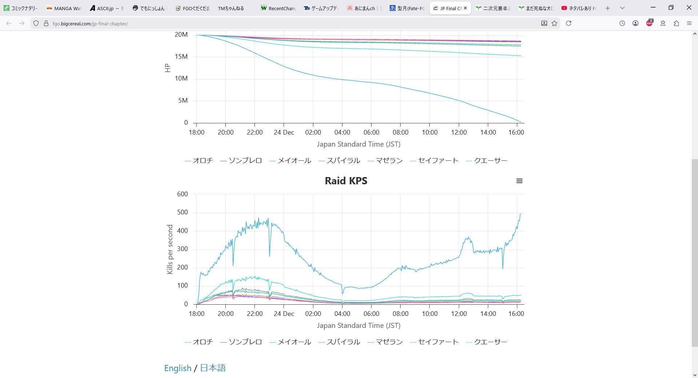698x378 pixels.
Task: Reload the current page
Action: pyautogui.click(x=569, y=23)
